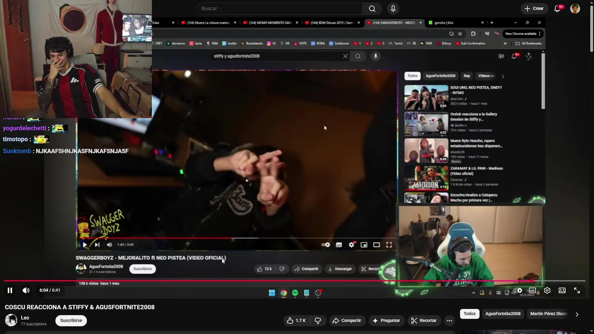This screenshot has height=334, width=594.
Task: Open the All Bookmarks folder
Action: (528, 44)
